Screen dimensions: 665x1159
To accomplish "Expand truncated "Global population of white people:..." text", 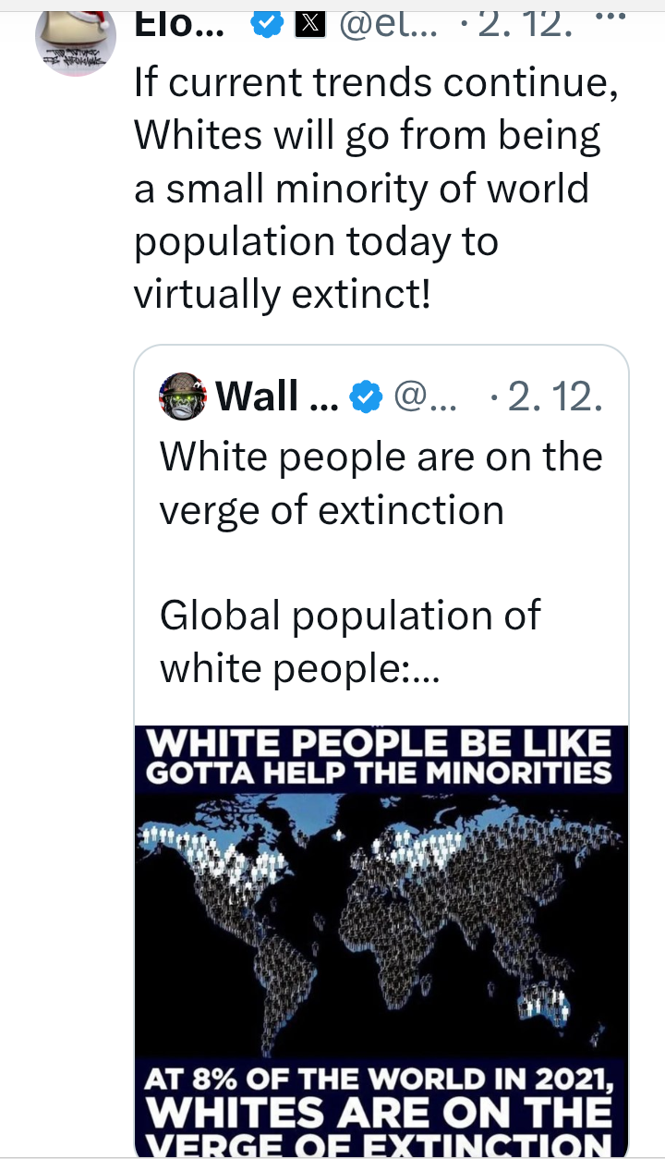I will tap(349, 641).
